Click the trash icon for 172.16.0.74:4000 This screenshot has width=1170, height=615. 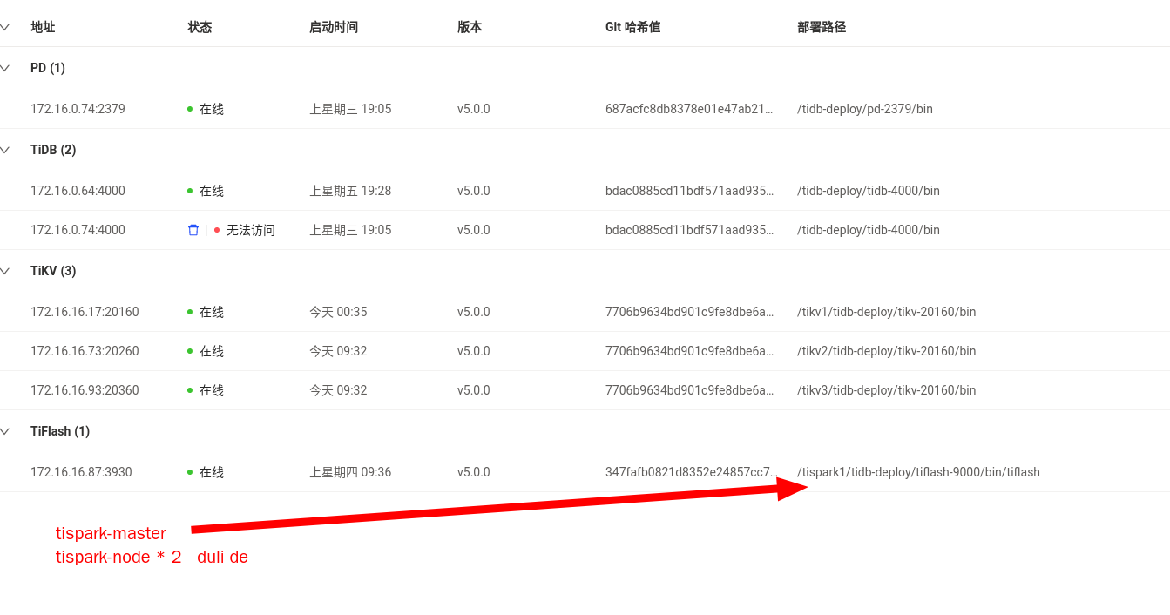point(193,230)
